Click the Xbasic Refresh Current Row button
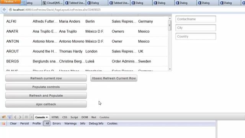 (x=114, y=78)
